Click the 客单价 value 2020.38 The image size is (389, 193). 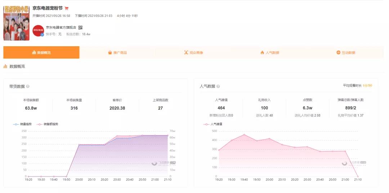pyautogui.click(x=117, y=108)
